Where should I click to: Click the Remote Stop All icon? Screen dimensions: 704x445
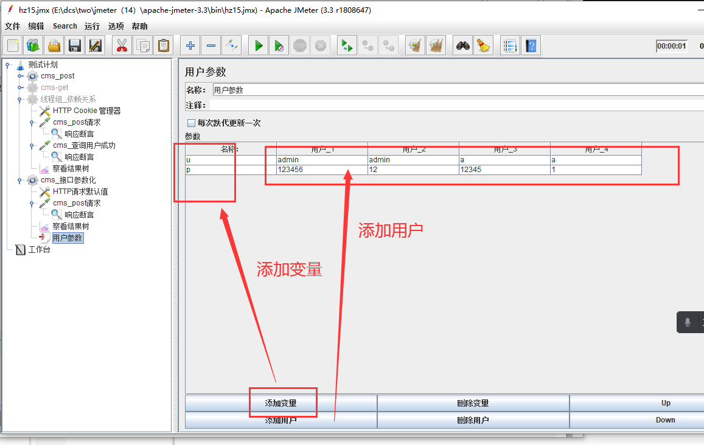368,46
